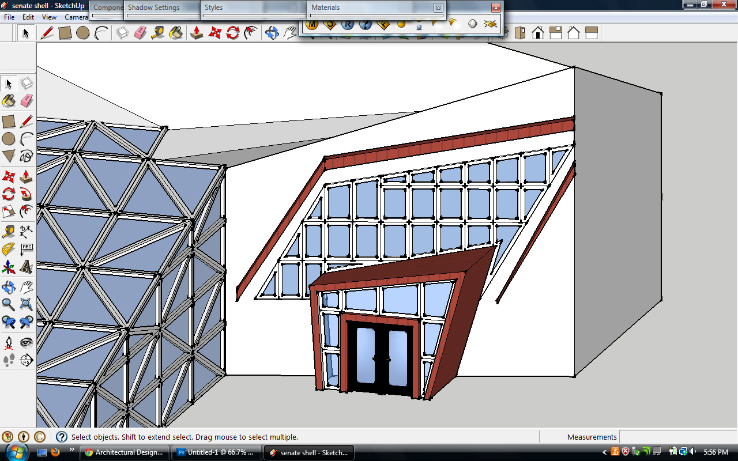The width and height of the screenshot is (738, 461).
Task: Open the Camera menu
Action: pyautogui.click(x=77, y=17)
